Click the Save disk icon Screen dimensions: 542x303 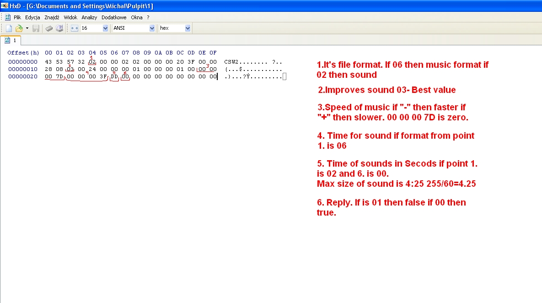[x=36, y=28]
